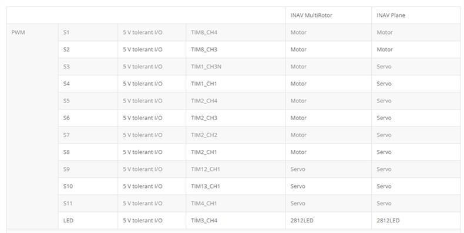Viewport: 464px width, 233px height.
Task: Click the S1 pad name cell
Action: [x=88, y=32]
